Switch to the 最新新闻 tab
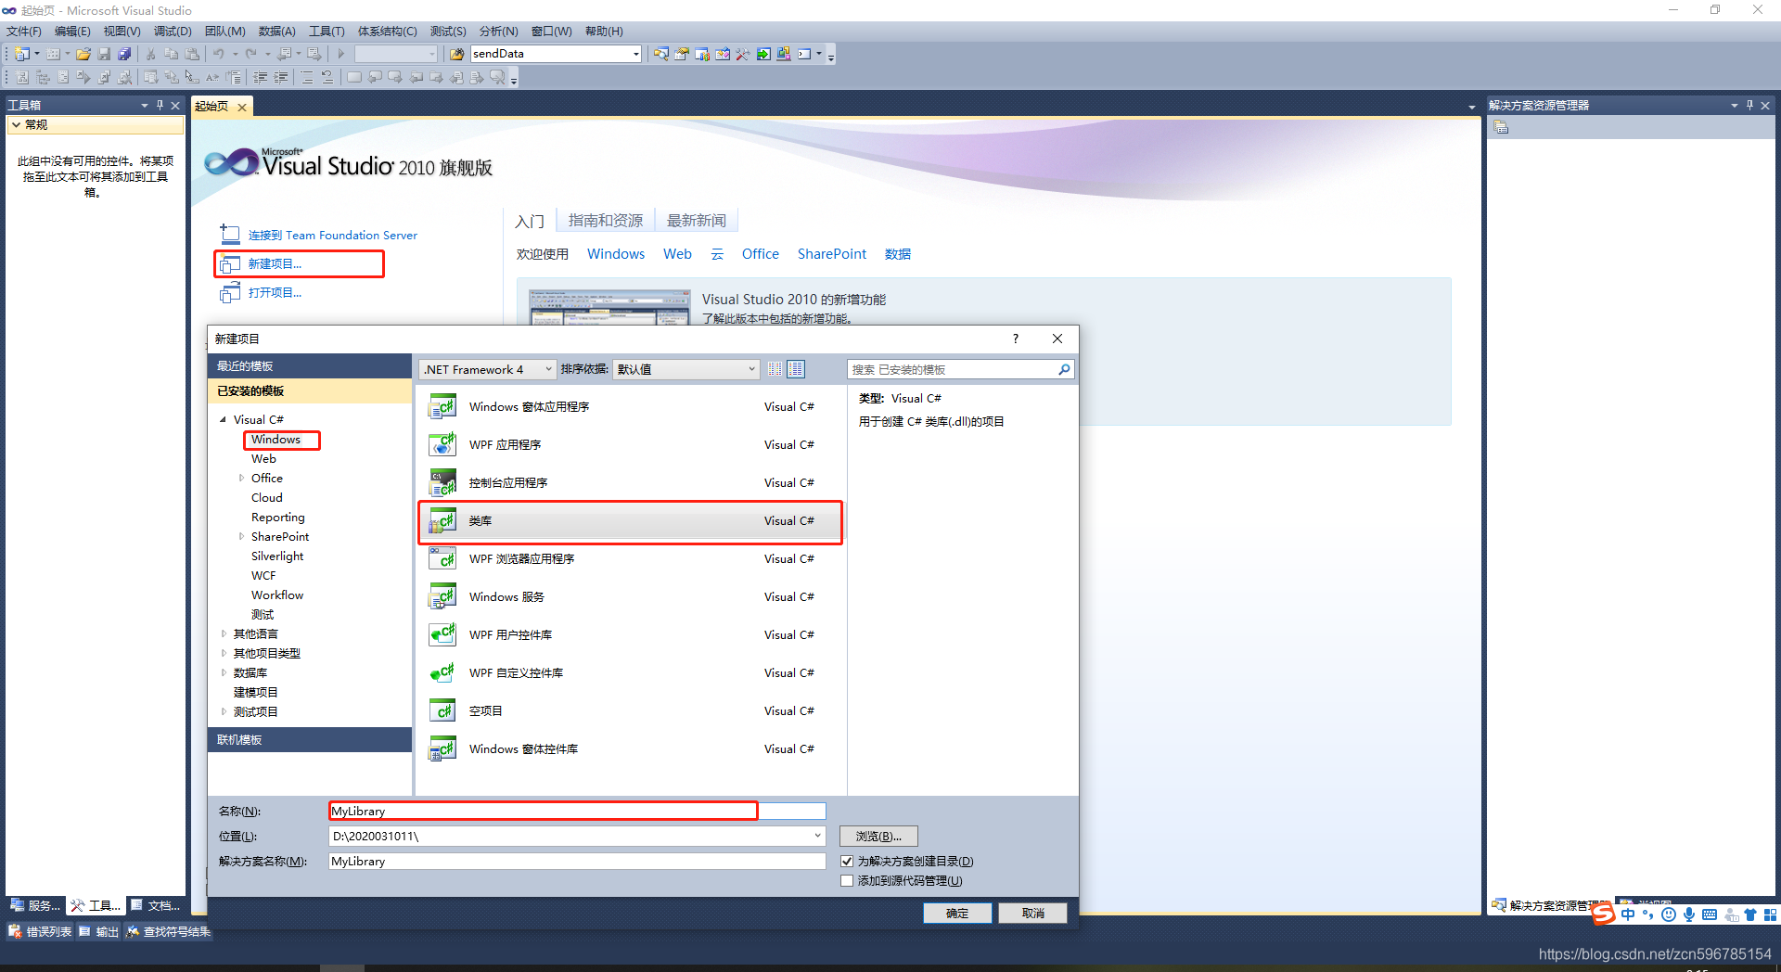 pos(697,221)
